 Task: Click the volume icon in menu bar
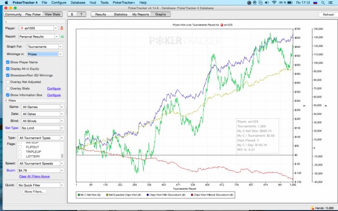coord(267,2)
